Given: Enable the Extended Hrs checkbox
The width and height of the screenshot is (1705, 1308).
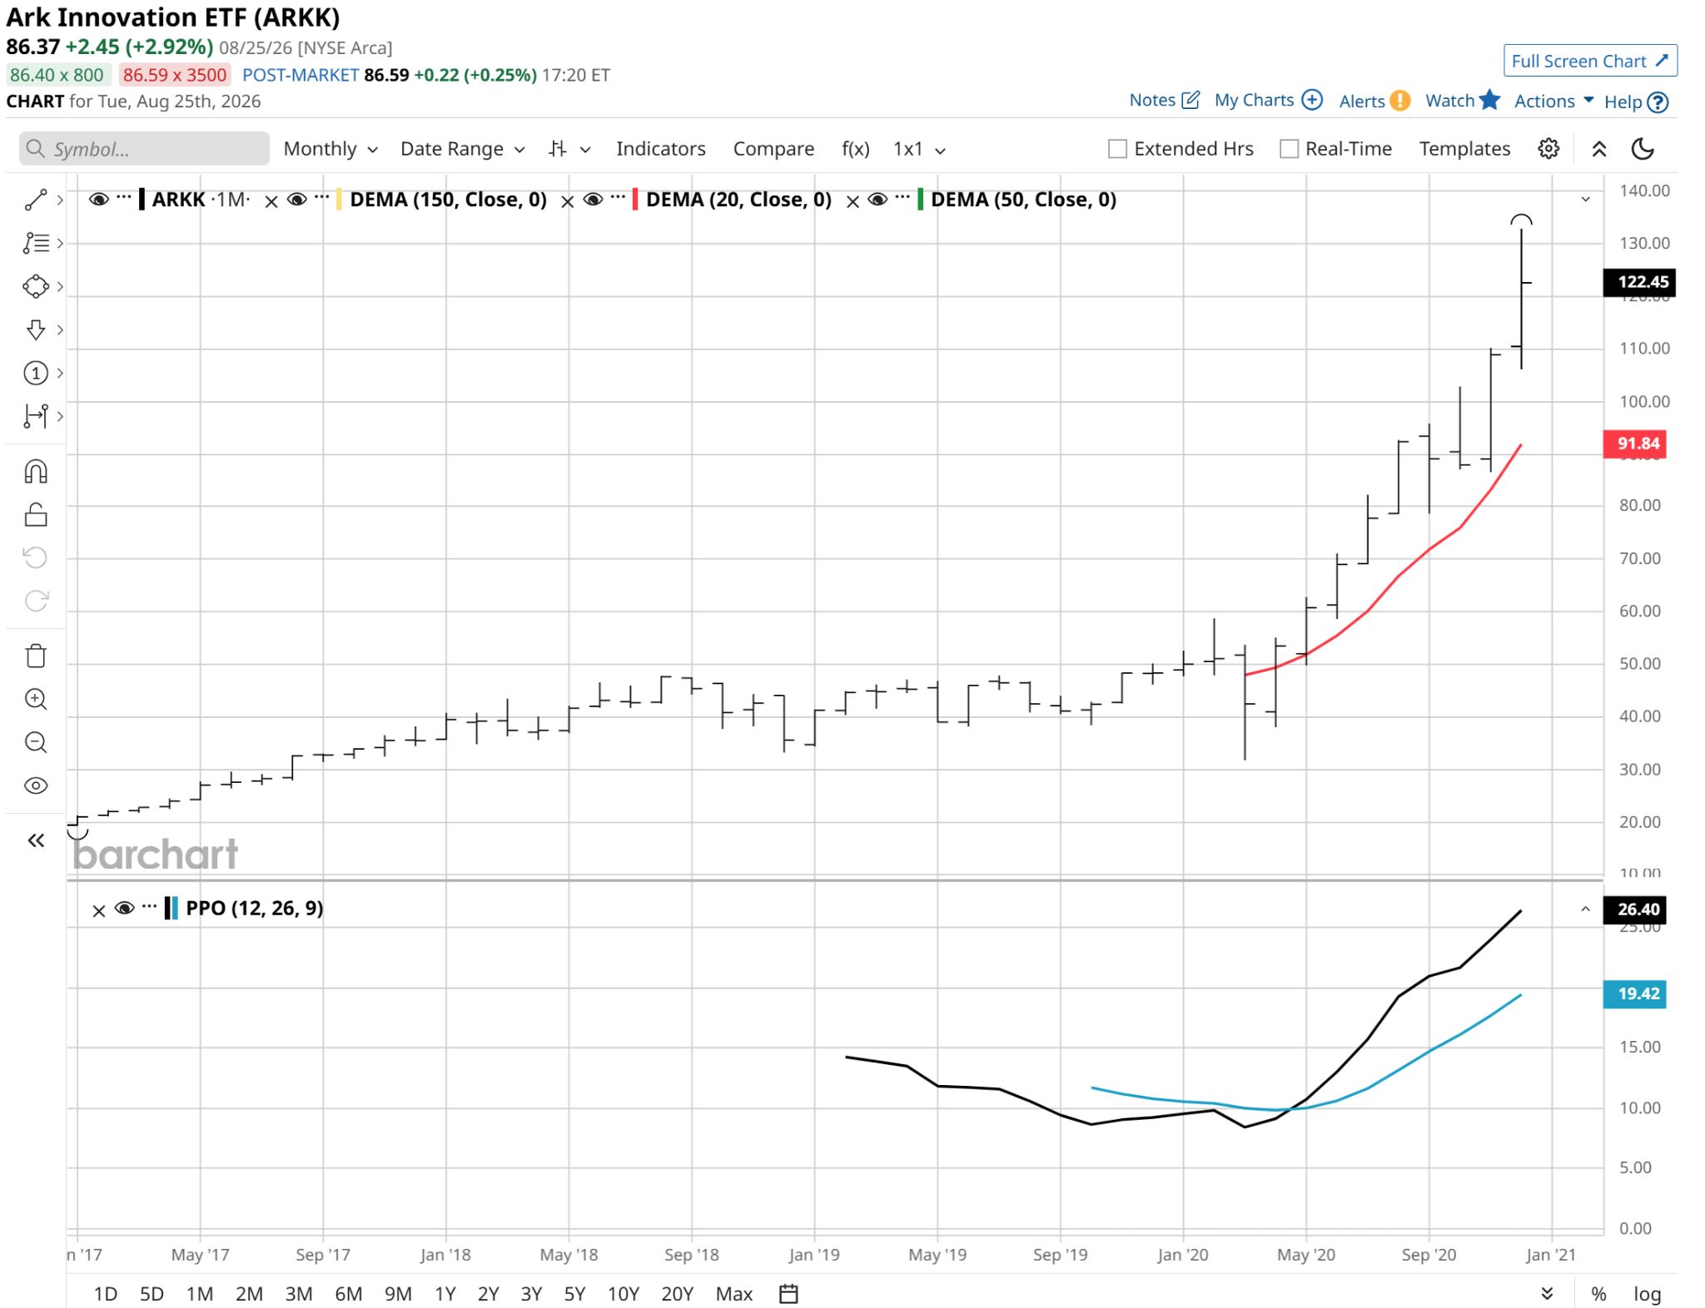Looking at the screenshot, I should click(x=1117, y=149).
